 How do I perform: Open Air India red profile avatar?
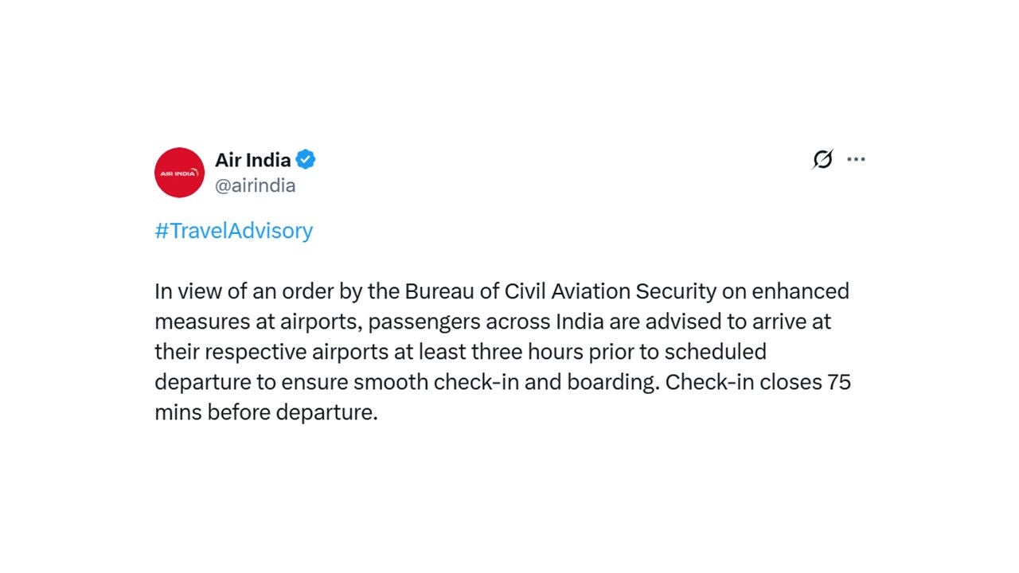click(179, 172)
